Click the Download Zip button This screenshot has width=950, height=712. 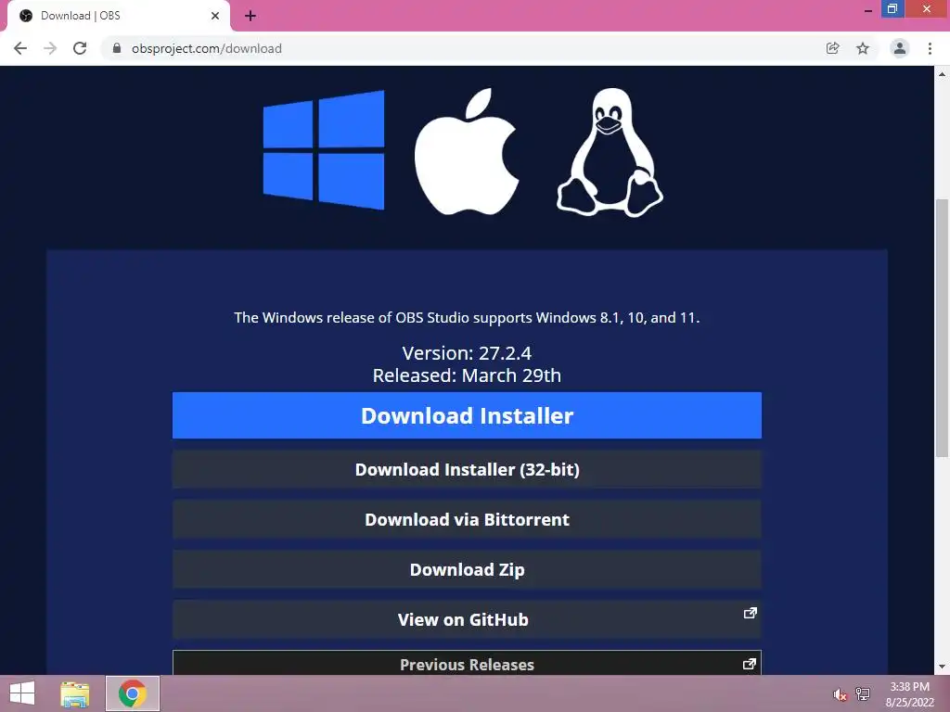(x=467, y=569)
